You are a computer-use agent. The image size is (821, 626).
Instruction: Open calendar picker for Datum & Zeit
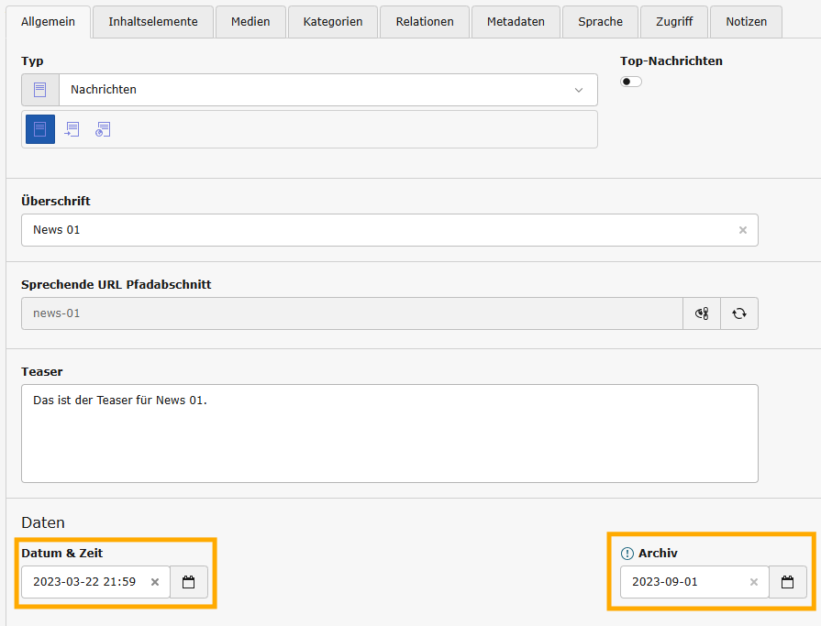click(x=189, y=582)
